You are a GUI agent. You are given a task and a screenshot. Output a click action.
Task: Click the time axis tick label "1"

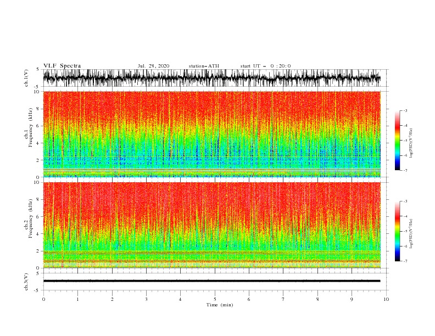(x=77, y=299)
